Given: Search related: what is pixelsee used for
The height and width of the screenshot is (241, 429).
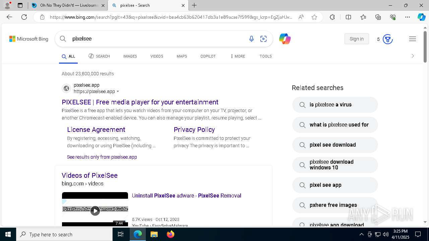Looking at the screenshot, I should pyautogui.click(x=335, y=125).
